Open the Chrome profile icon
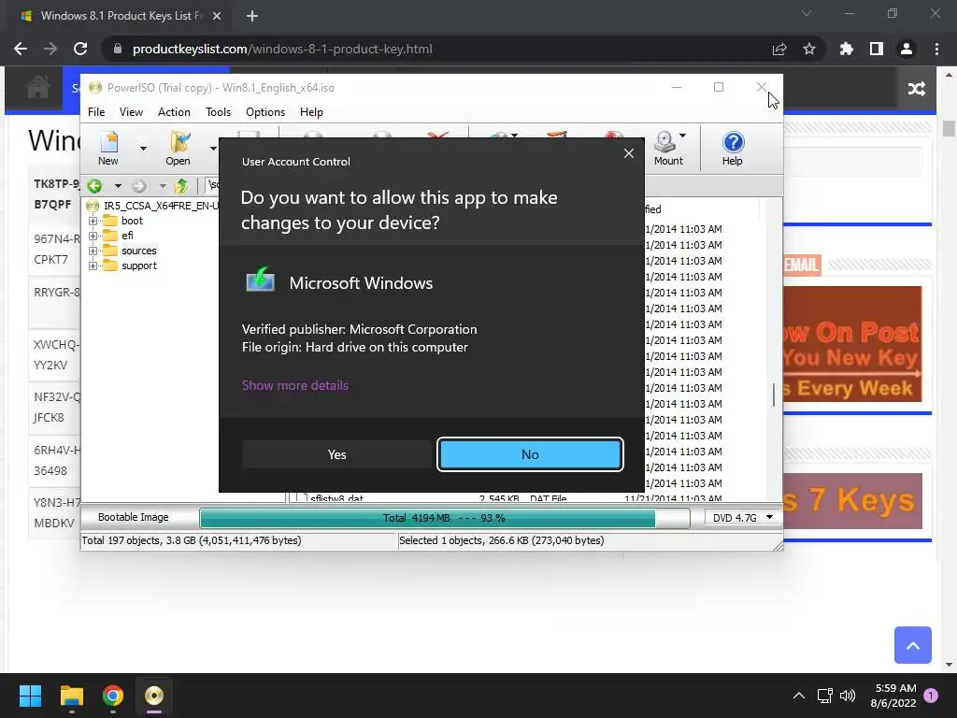Screen dimensions: 957x718 907,49
